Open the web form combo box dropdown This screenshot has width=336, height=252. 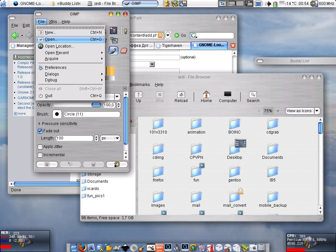(x=152, y=64)
